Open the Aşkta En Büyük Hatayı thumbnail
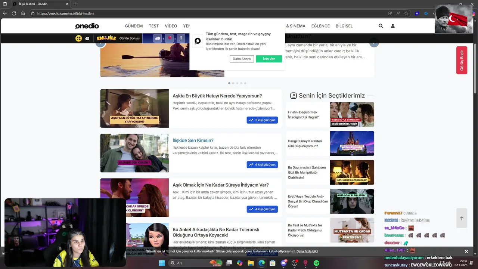 (134, 108)
